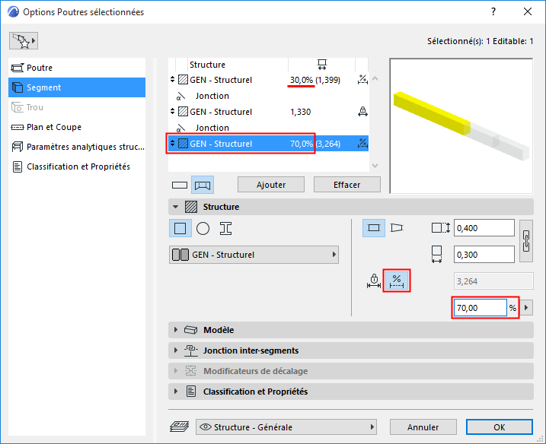Confirm with the OK button
Image resolution: width=546 pixels, height=444 pixels.
tap(500, 427)
